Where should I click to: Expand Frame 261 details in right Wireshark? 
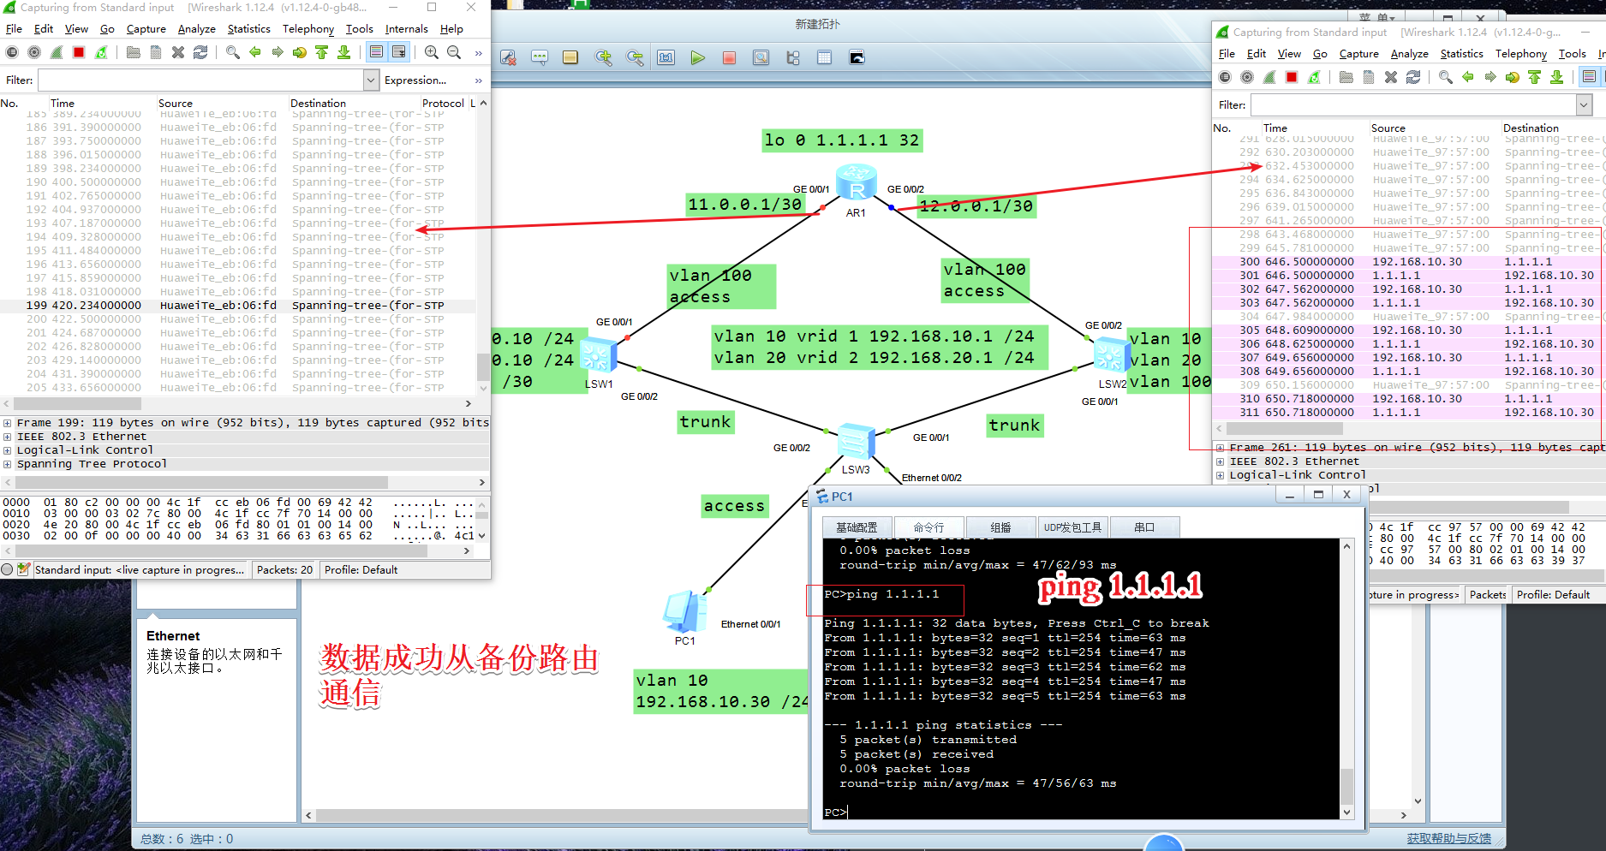click(x=1221, y=448)
